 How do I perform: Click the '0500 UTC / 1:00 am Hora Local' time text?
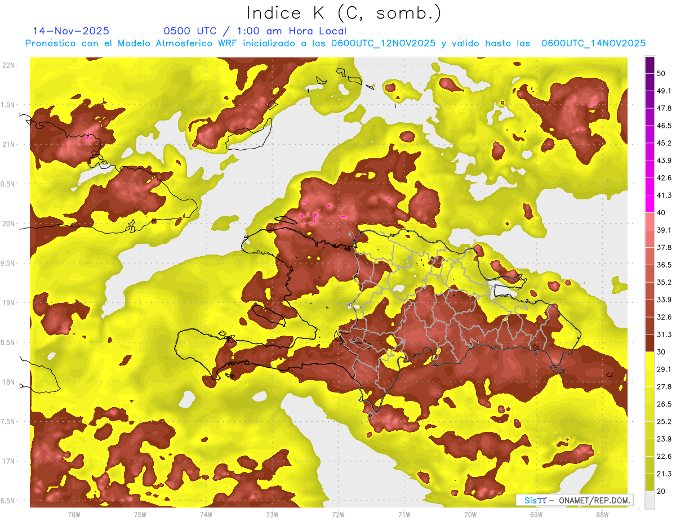pyautogui.click(x=255, y=31)
